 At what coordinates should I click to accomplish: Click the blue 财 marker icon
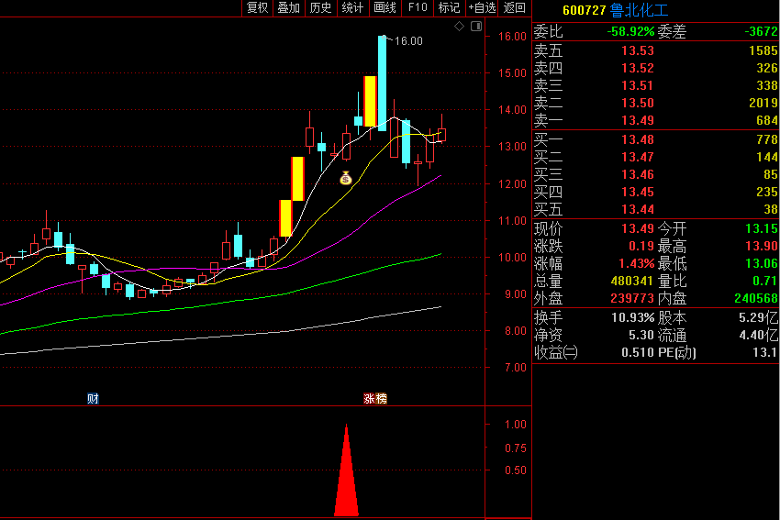(x=93, y=398)
